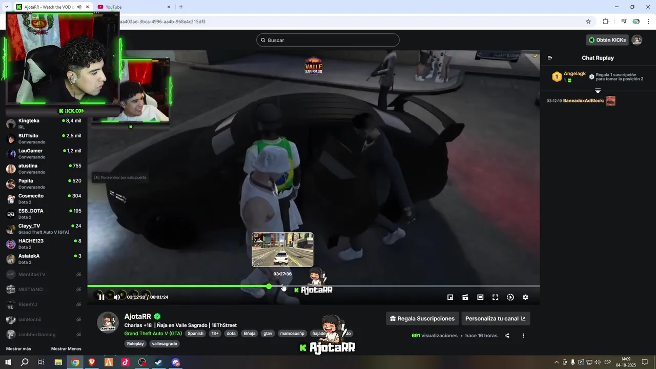Focus the Buscar search field
Viewport: 656px width, 369px height.
tap(328, 40)
